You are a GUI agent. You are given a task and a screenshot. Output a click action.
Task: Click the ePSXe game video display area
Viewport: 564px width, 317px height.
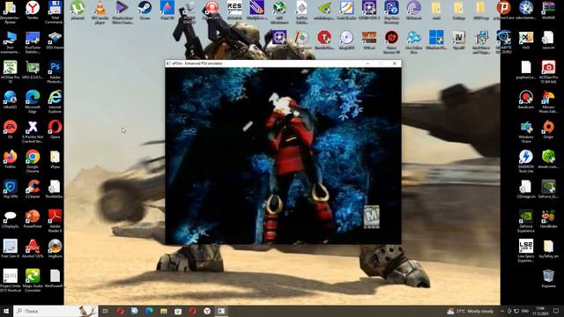point(283,156)
